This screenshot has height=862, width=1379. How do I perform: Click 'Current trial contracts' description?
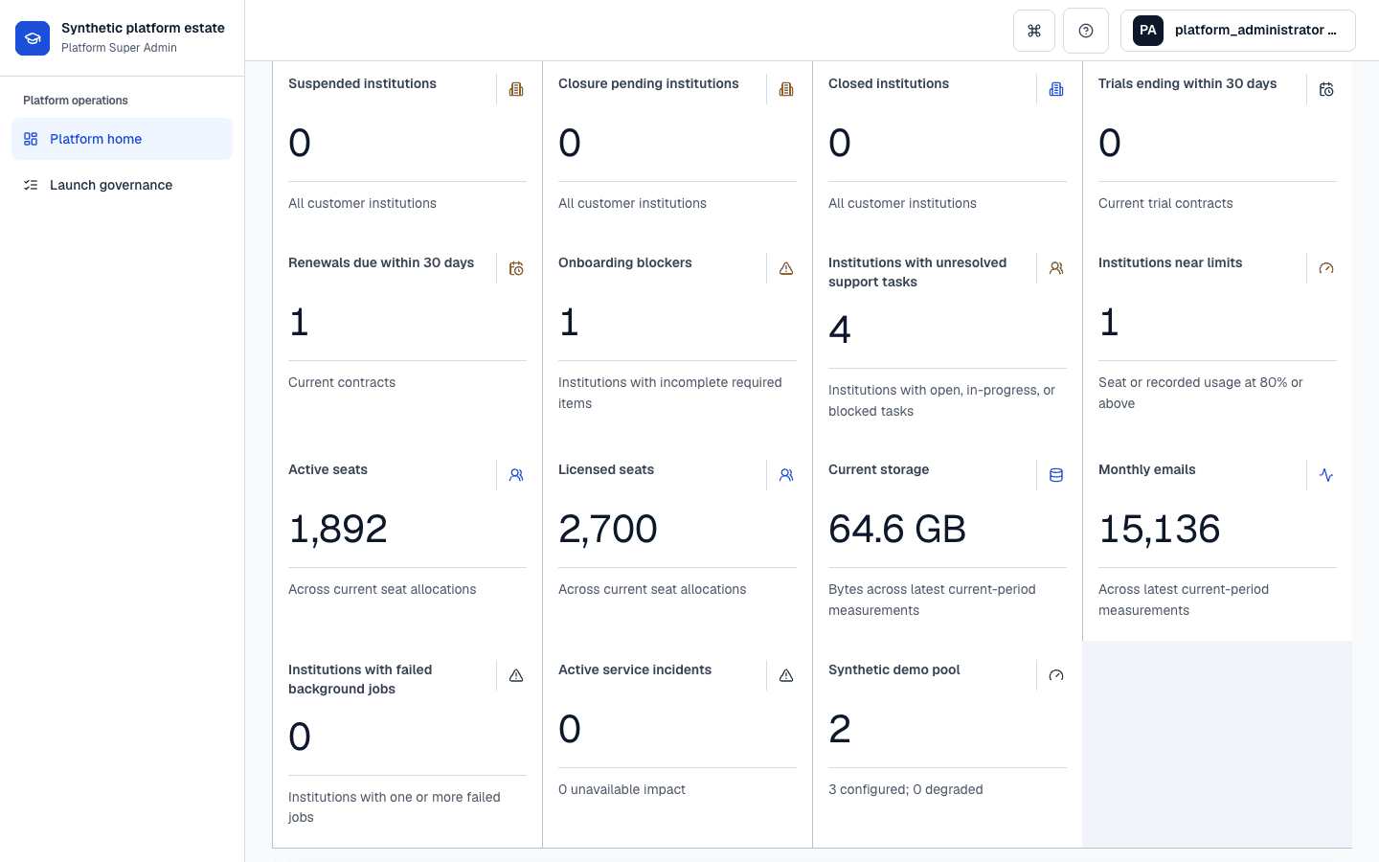click(x=1165, y=203)
